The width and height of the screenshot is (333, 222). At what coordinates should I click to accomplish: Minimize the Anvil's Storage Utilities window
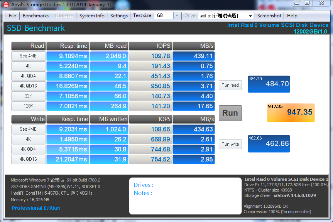click(x=297, y=3)
